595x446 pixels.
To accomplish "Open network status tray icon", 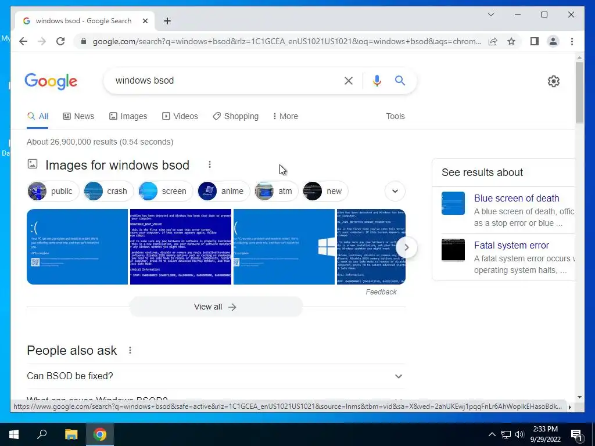I will tap(506, 434).
